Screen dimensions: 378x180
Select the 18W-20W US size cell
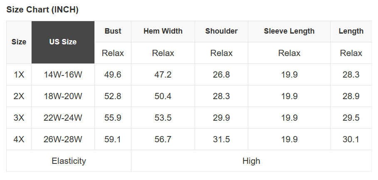pos(63,96)
